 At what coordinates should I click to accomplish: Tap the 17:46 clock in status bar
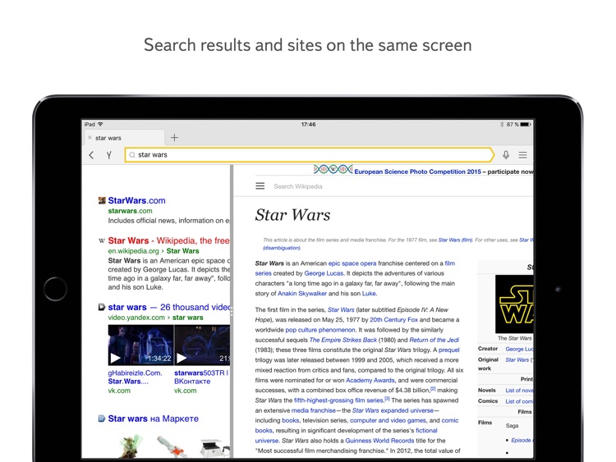[308, 125]
